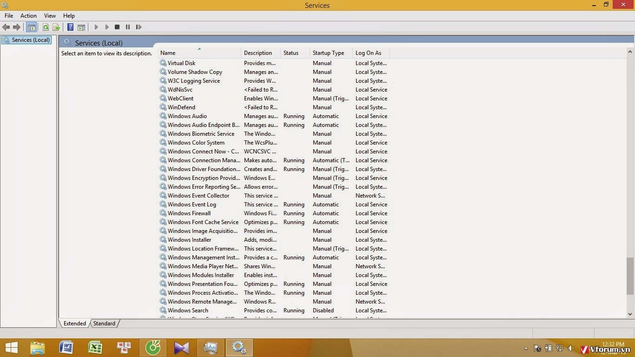Select the Windows Firewall service

[x=189, y=213]
